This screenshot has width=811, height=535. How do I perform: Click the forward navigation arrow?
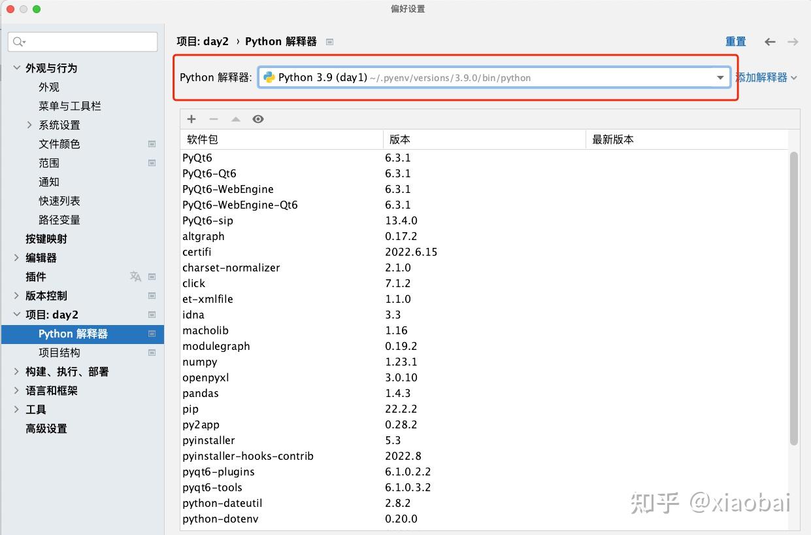[791, 41]
